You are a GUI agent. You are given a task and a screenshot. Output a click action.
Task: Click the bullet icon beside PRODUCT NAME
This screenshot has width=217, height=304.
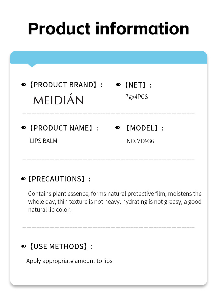coord(23,127)
